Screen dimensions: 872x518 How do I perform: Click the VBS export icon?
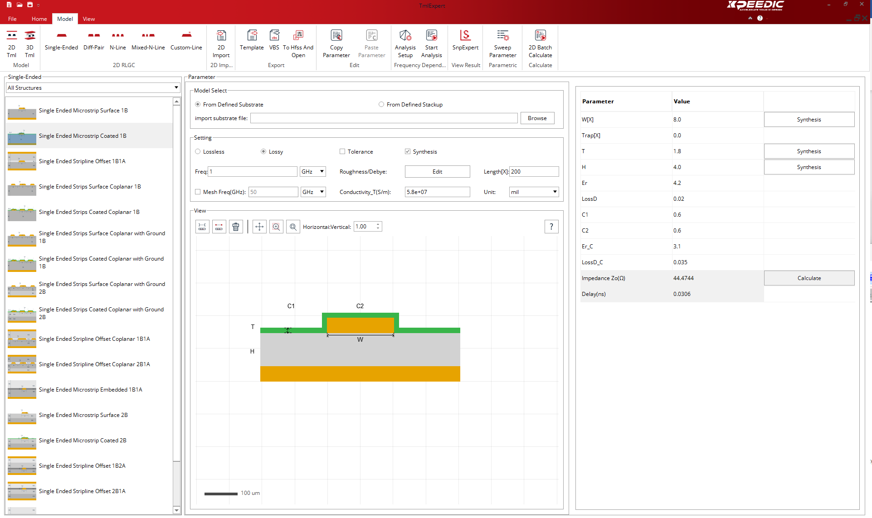pyautogui.click(x=274, y=41)
